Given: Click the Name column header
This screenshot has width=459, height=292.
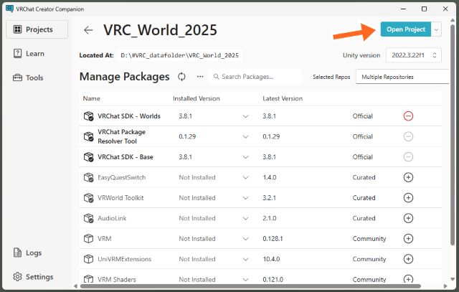Looking at the screenshot, I should pos(91,98).
